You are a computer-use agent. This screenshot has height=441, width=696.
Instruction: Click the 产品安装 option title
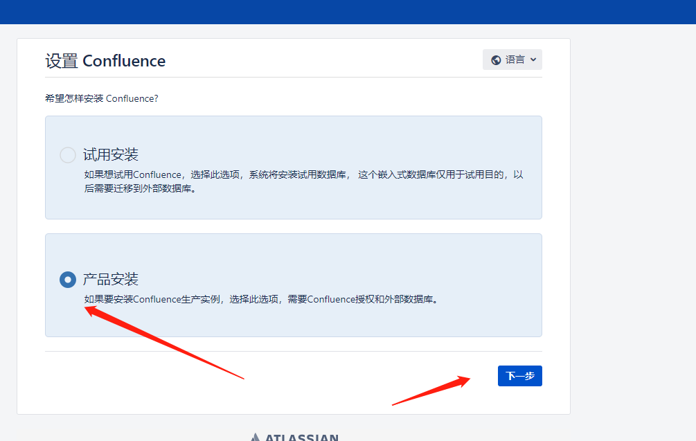tap(111, 280)
